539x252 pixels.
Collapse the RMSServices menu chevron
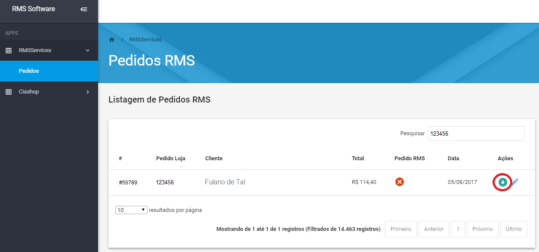point(88,50)
